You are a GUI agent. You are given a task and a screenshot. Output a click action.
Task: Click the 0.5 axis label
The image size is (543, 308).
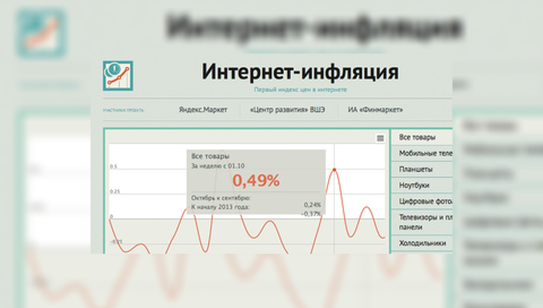point(114,166)
